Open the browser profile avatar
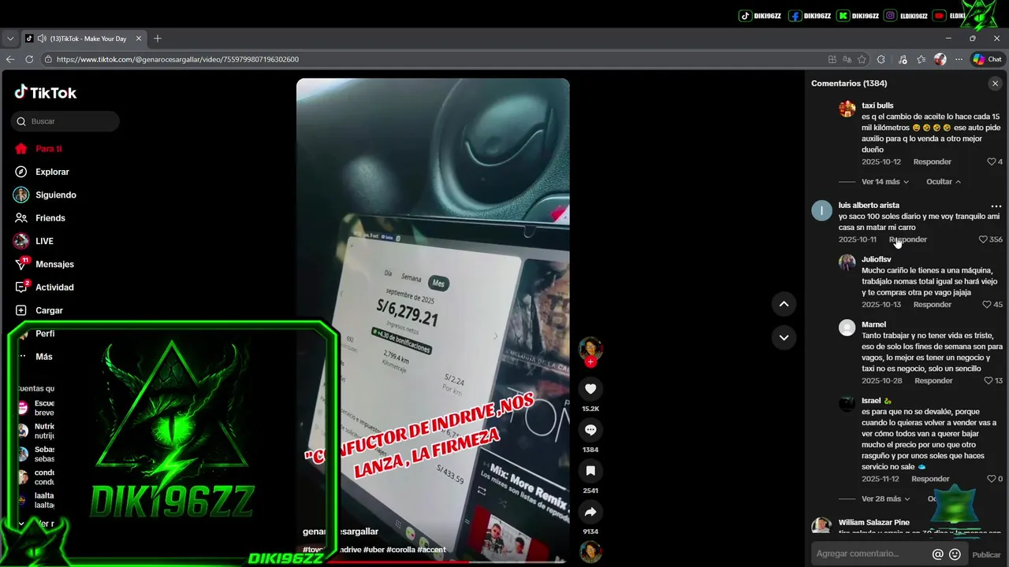Screen dimensions: 1009x567 [940, 59]
